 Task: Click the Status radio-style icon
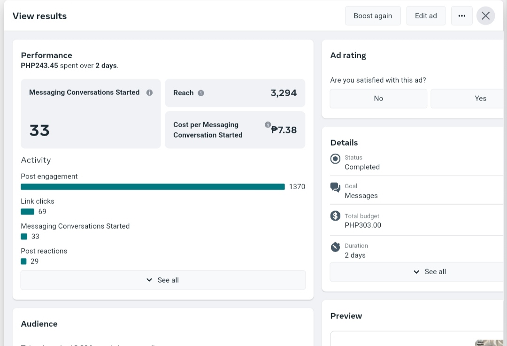point(335,159)
